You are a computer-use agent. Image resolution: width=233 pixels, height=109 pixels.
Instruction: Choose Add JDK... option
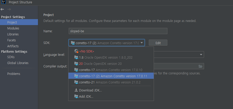(111, 96)
